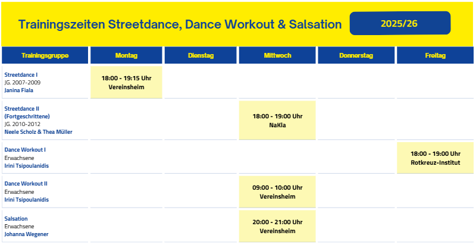The image size is (476, 245).
Task: Select the Trainingsgruppe column header
Action: pyautogui.click(x=45, y=55)
